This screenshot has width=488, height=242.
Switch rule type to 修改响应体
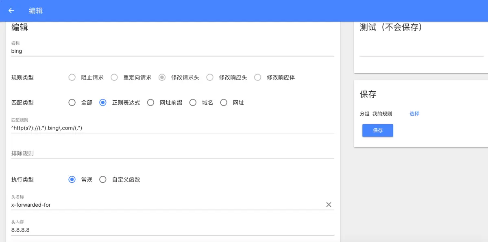[x=257, y=77]
